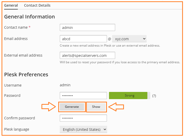This screenshot has height=137, width=185.
Task: Click the orange arrow pointing to Generate
Action: click(48, 107)
